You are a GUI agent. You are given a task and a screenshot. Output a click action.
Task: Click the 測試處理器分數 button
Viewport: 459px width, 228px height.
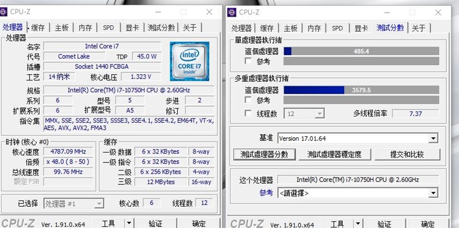pyautogui.click(x=264, y=154)
